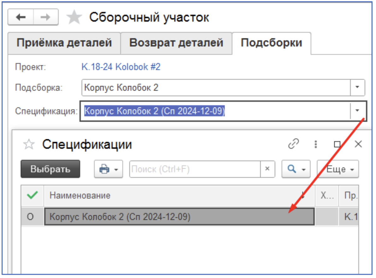Clear the search field with x button
The height and width of the screenshot is (278, 376).
click(x=267, y=169)
